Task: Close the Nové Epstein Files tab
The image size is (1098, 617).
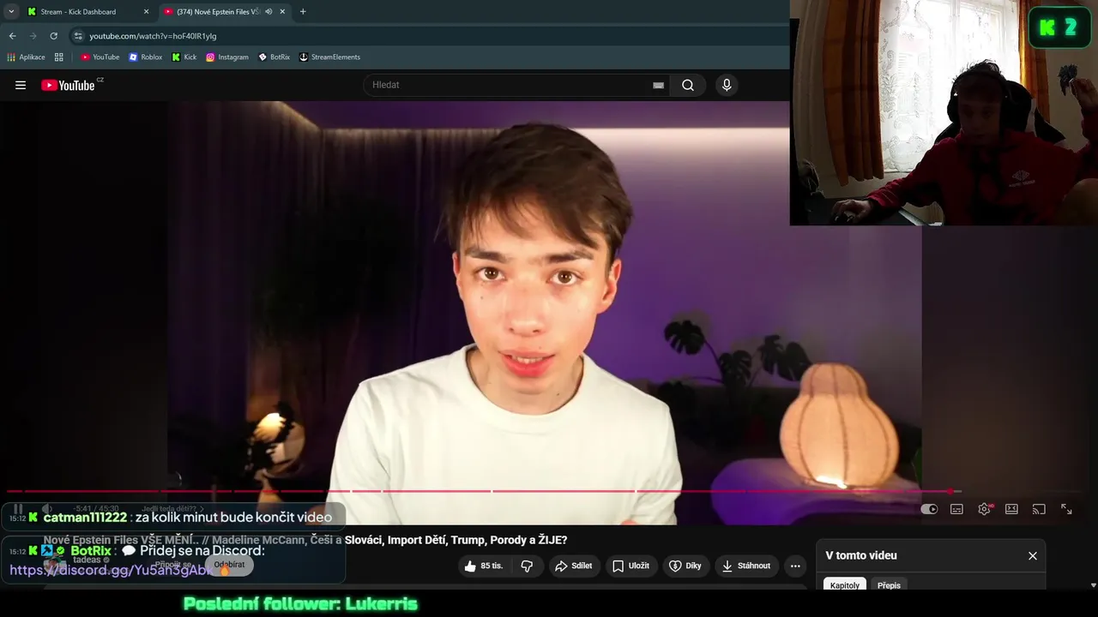Action: 282,12
